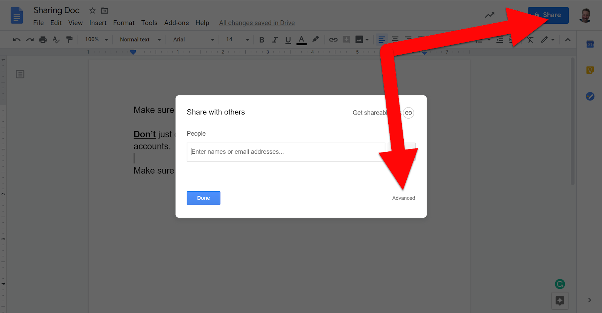The height and width of the screenshot is (313, 602).
Task: Open the Activity dashboard trend icon
Action: [x=490, y=15]
